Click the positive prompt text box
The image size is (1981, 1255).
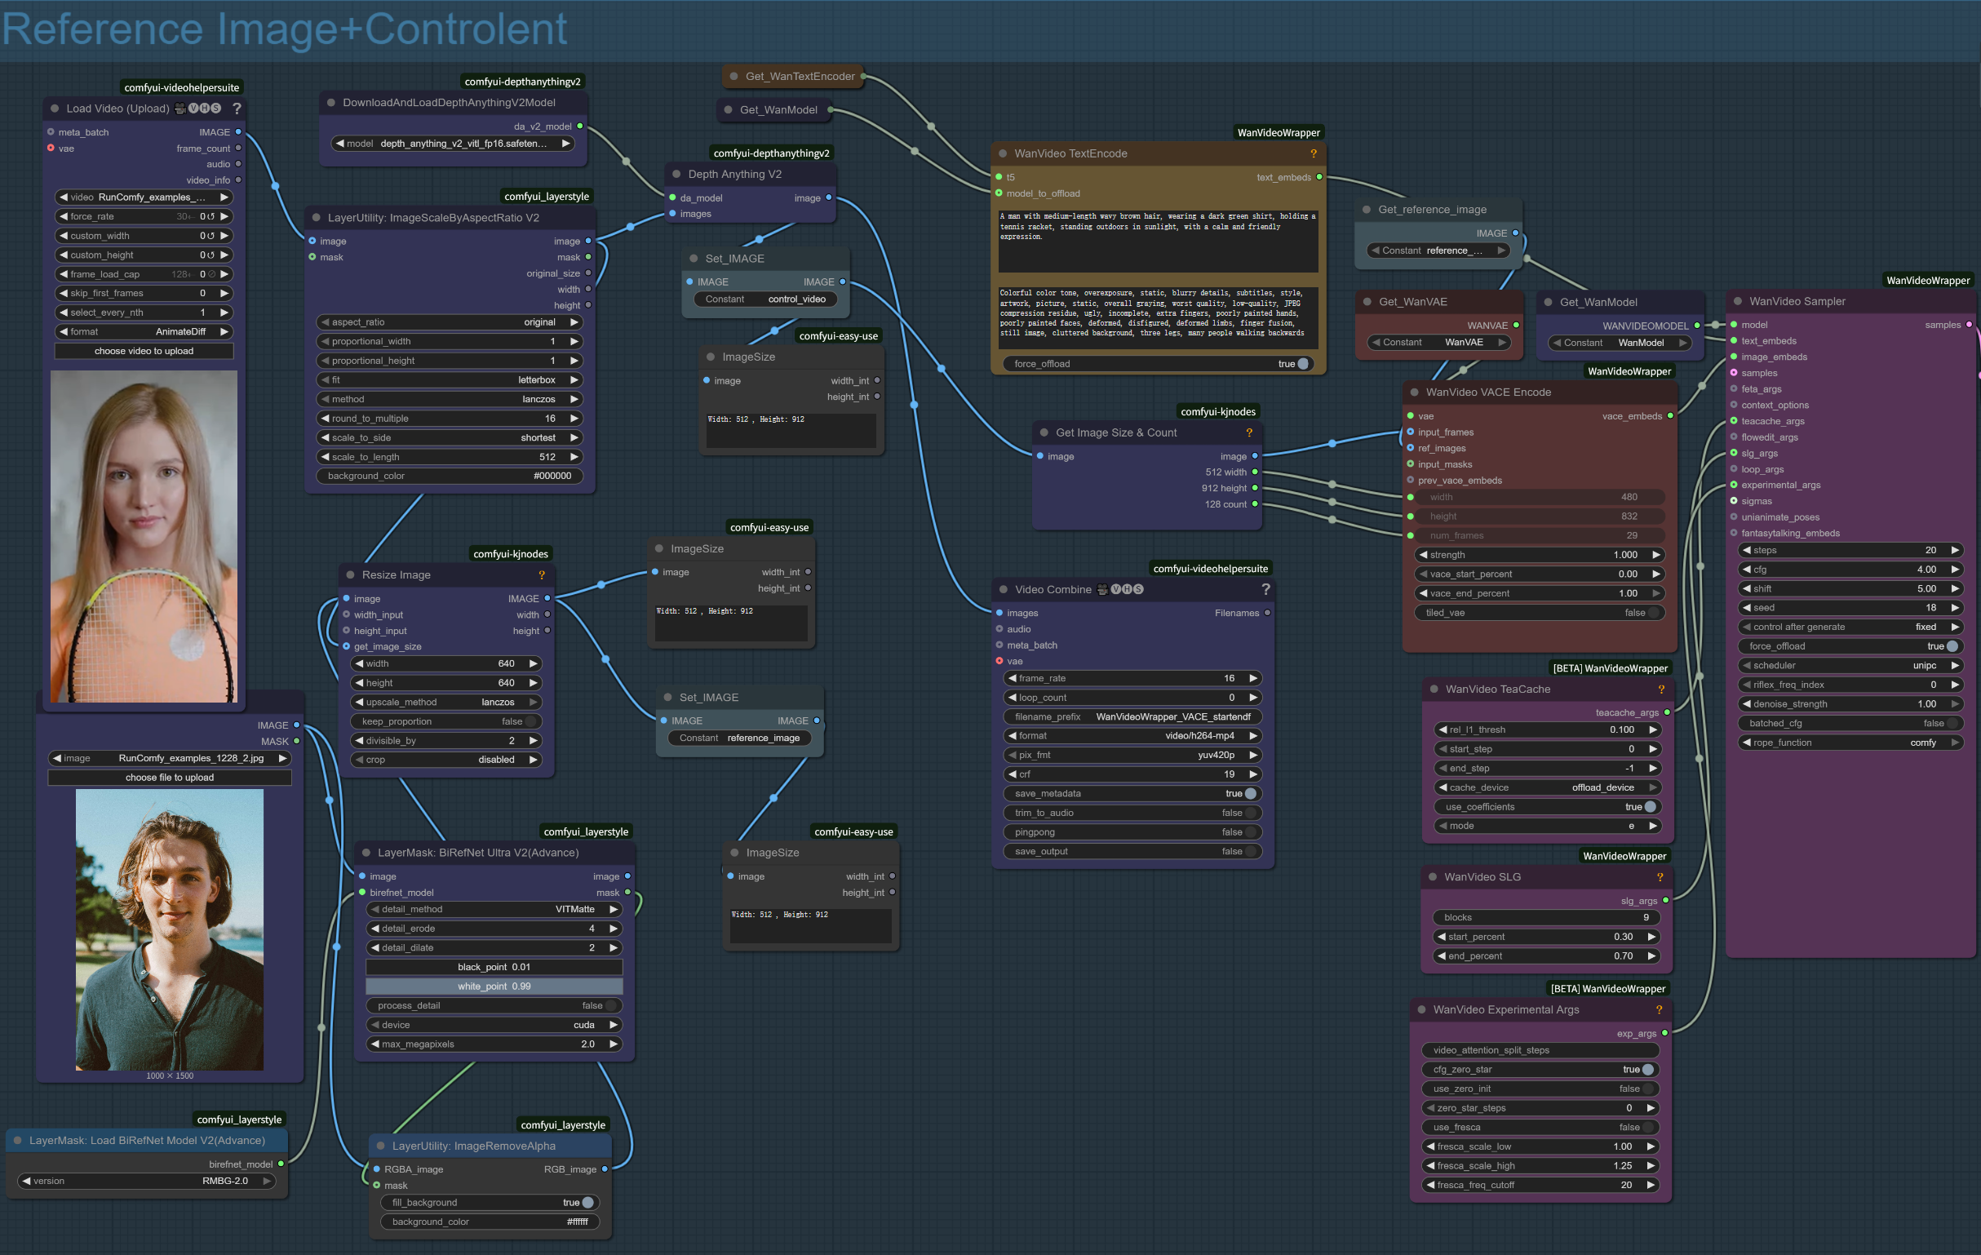pyautogui.click(x=1159, y=240)
